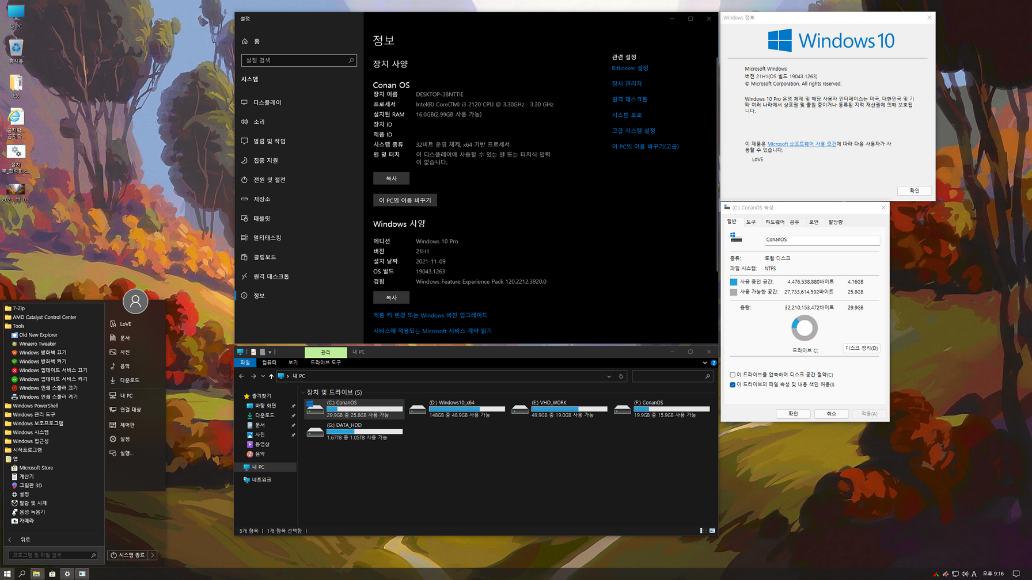
Task: Click the up-folder arrow in File Explorer
Action: point(271,376)
